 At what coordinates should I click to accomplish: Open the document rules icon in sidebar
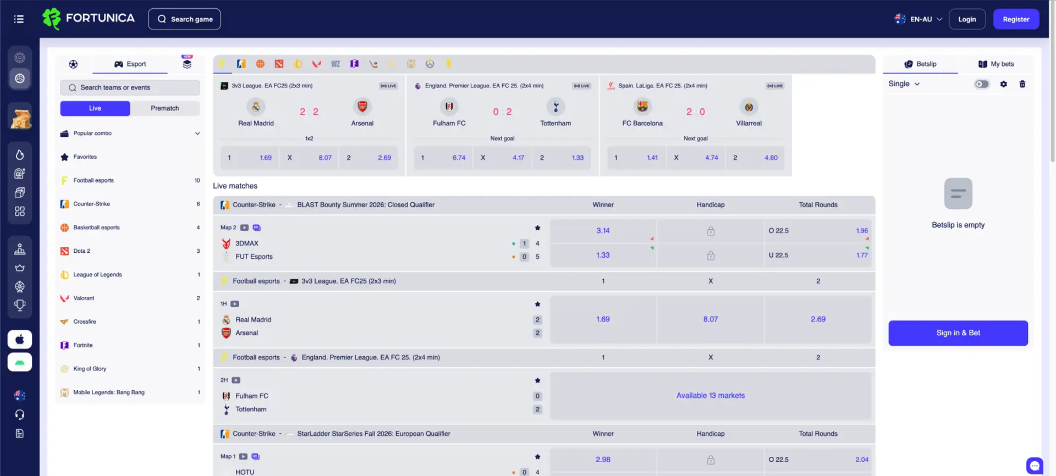(20, 434)
